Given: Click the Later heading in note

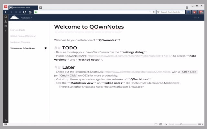Looking at the screenshot, I should tap(69, 67).
